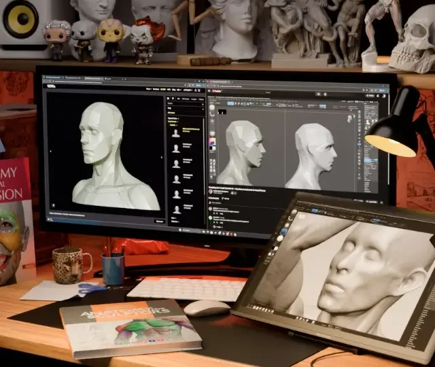Click the YouTube search magnifier button
Screen dimensions: 435x367
click(x=319, y=94)
